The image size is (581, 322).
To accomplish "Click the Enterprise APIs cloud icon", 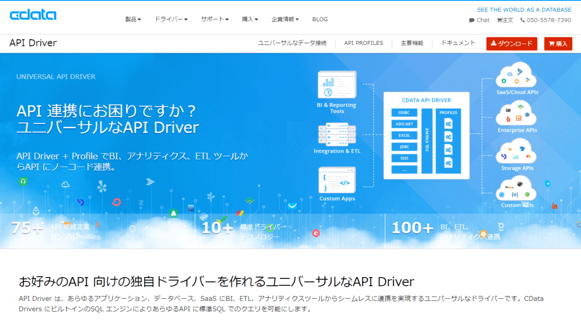I will 517,114.
